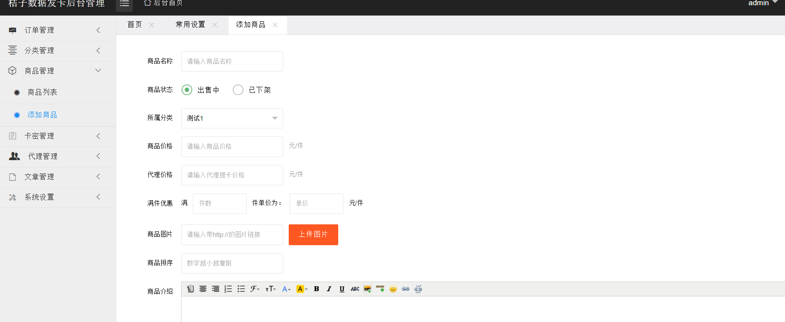Close the 首页 tab
Image resolution: width=785 pixels, height=322 pixels.
pos(152,25)
